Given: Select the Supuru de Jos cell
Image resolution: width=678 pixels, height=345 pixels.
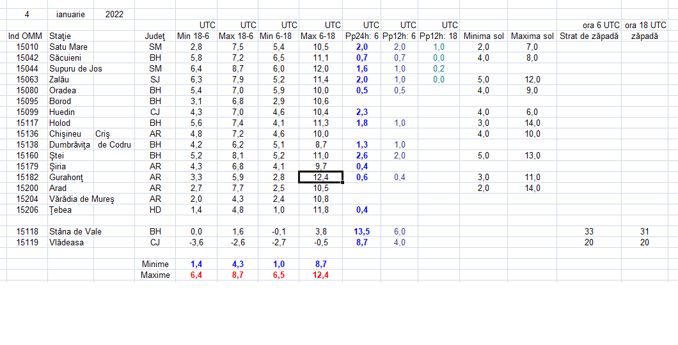Looking at the screenshot, I should [x=75, y=68].
